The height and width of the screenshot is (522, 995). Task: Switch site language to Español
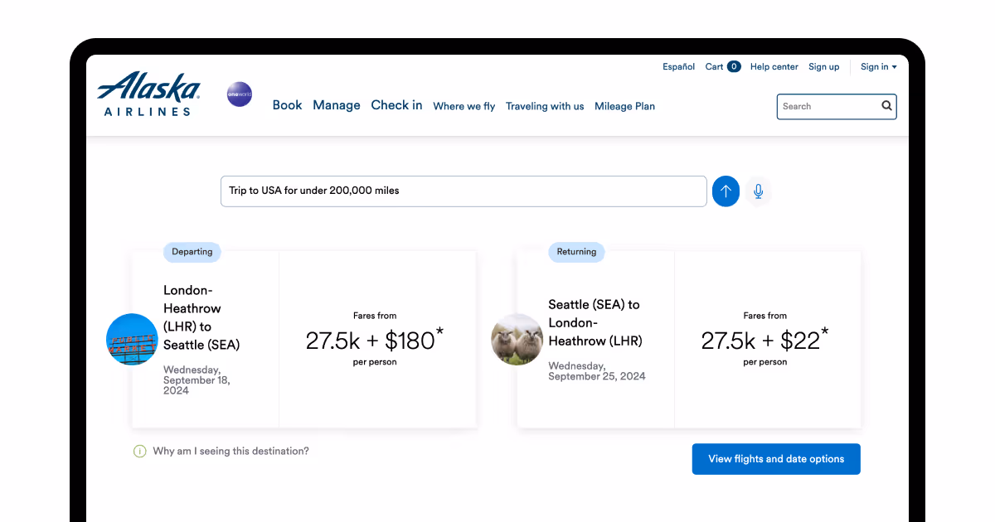678,67
